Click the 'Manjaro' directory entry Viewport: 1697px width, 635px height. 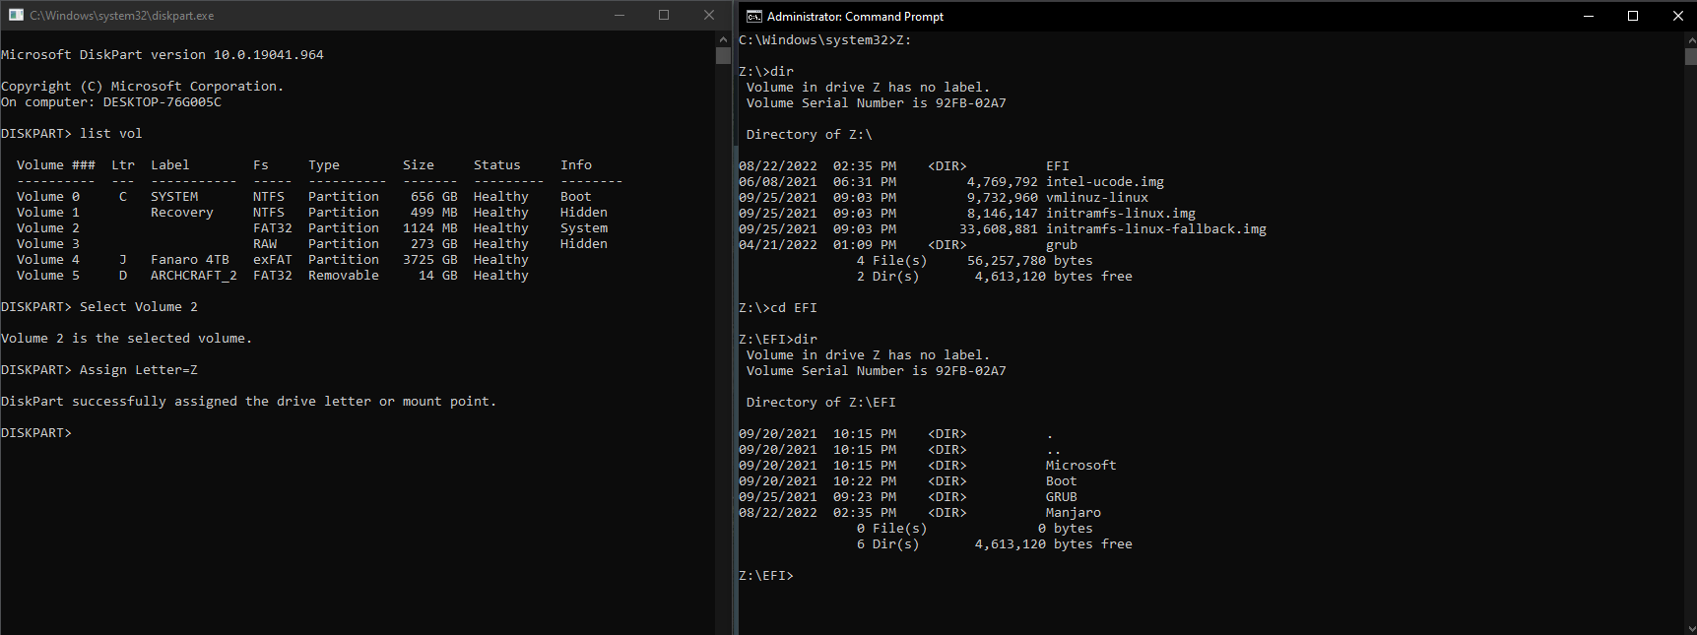(x=1074, y=513)
